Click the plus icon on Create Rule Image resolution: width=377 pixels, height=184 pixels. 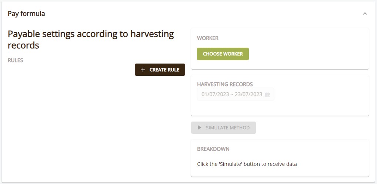143,70
